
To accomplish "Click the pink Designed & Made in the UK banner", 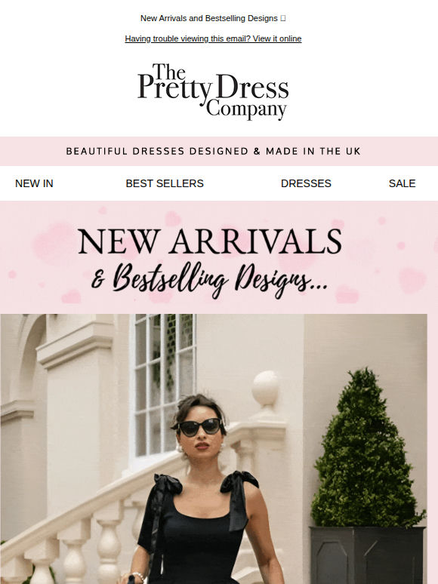I will point(219,151).
